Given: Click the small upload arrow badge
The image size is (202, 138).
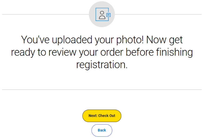Looking at the screenshot, I should click(109, 15).
